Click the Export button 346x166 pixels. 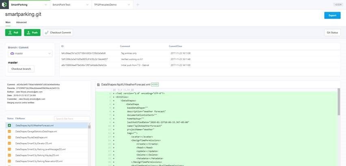click(x=332, y=15)
